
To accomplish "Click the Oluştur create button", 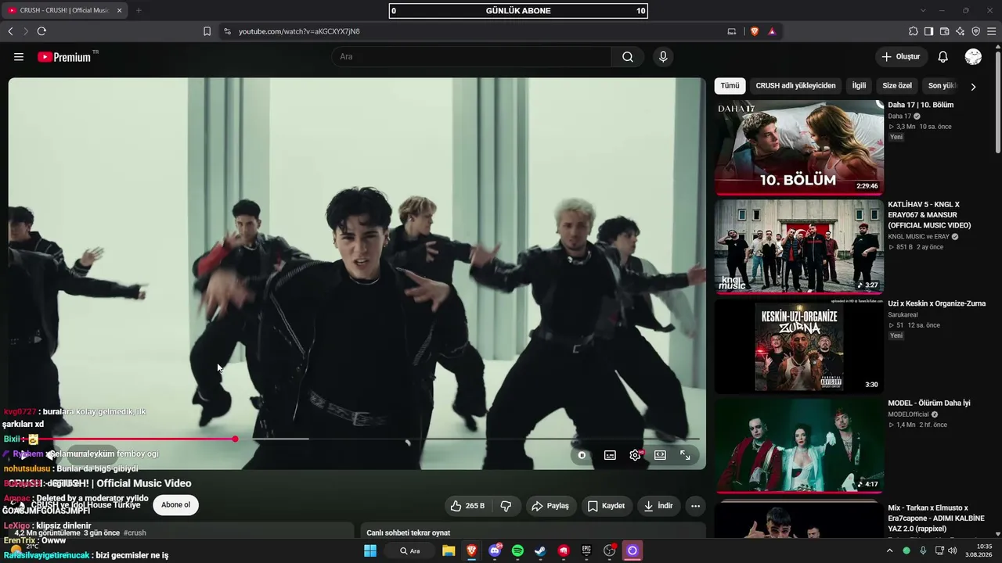I will [x=901, y=57].
